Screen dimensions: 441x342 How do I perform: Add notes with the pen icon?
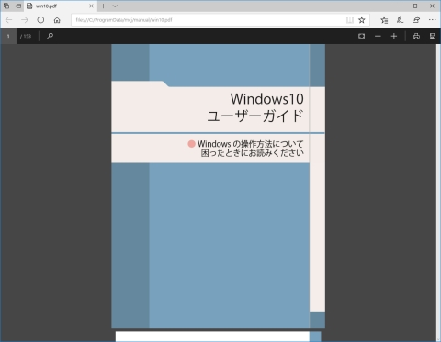pos(400,20)
